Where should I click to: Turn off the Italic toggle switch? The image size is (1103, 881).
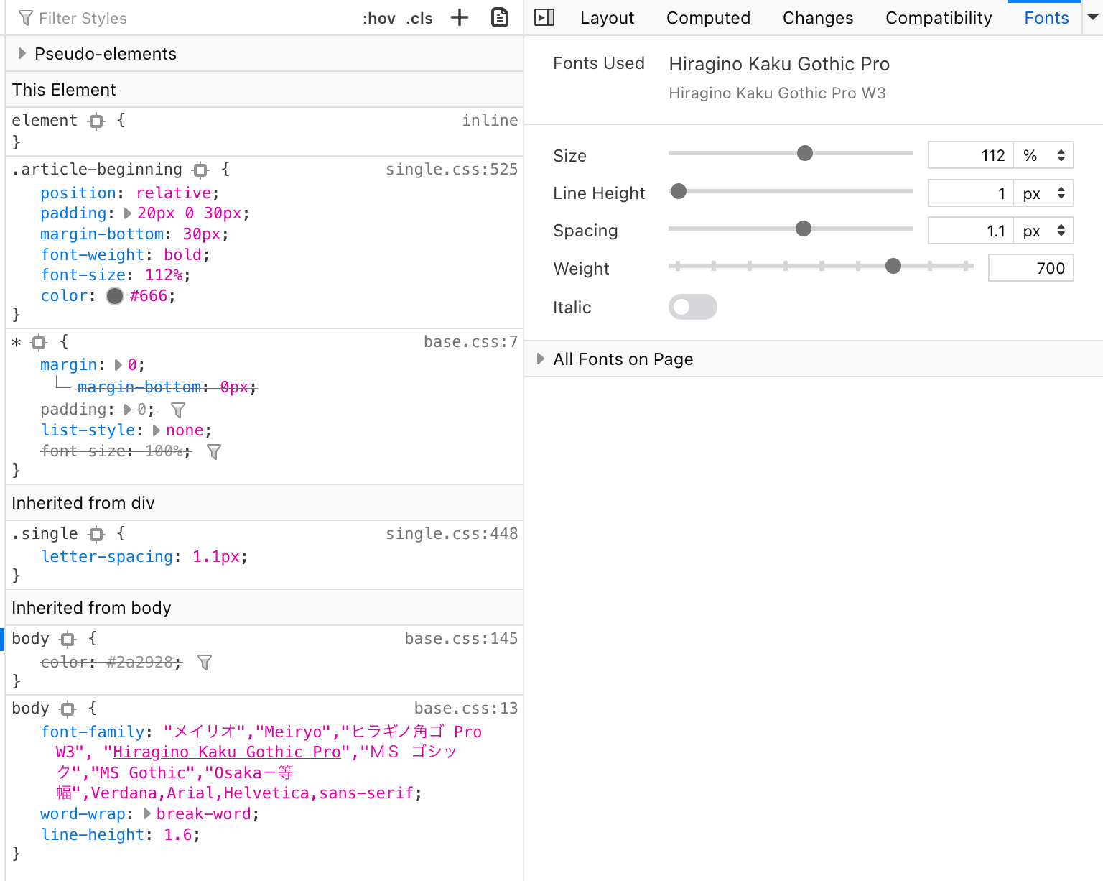tap(692, 307)
